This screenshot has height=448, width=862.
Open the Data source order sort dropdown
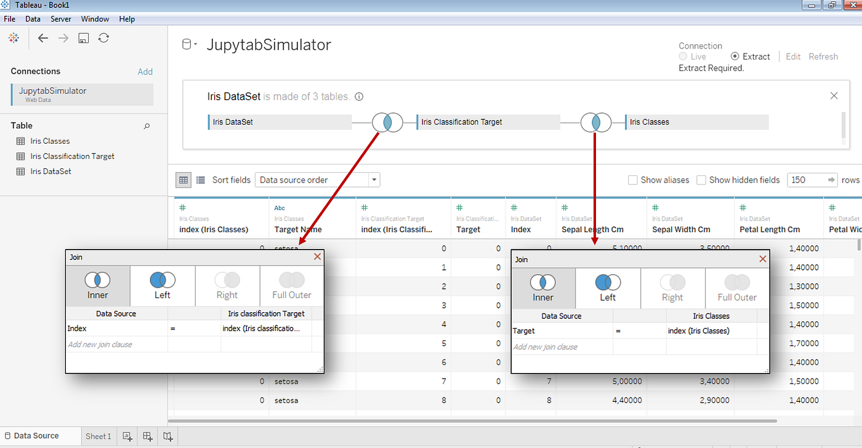373,179
